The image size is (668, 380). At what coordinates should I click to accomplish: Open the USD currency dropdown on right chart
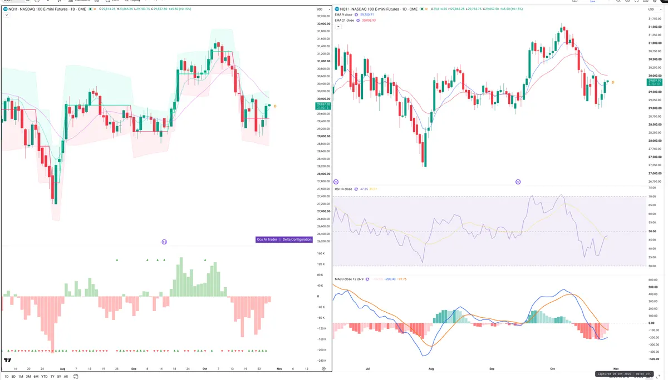pyautogui.click(x=654, y=9)
